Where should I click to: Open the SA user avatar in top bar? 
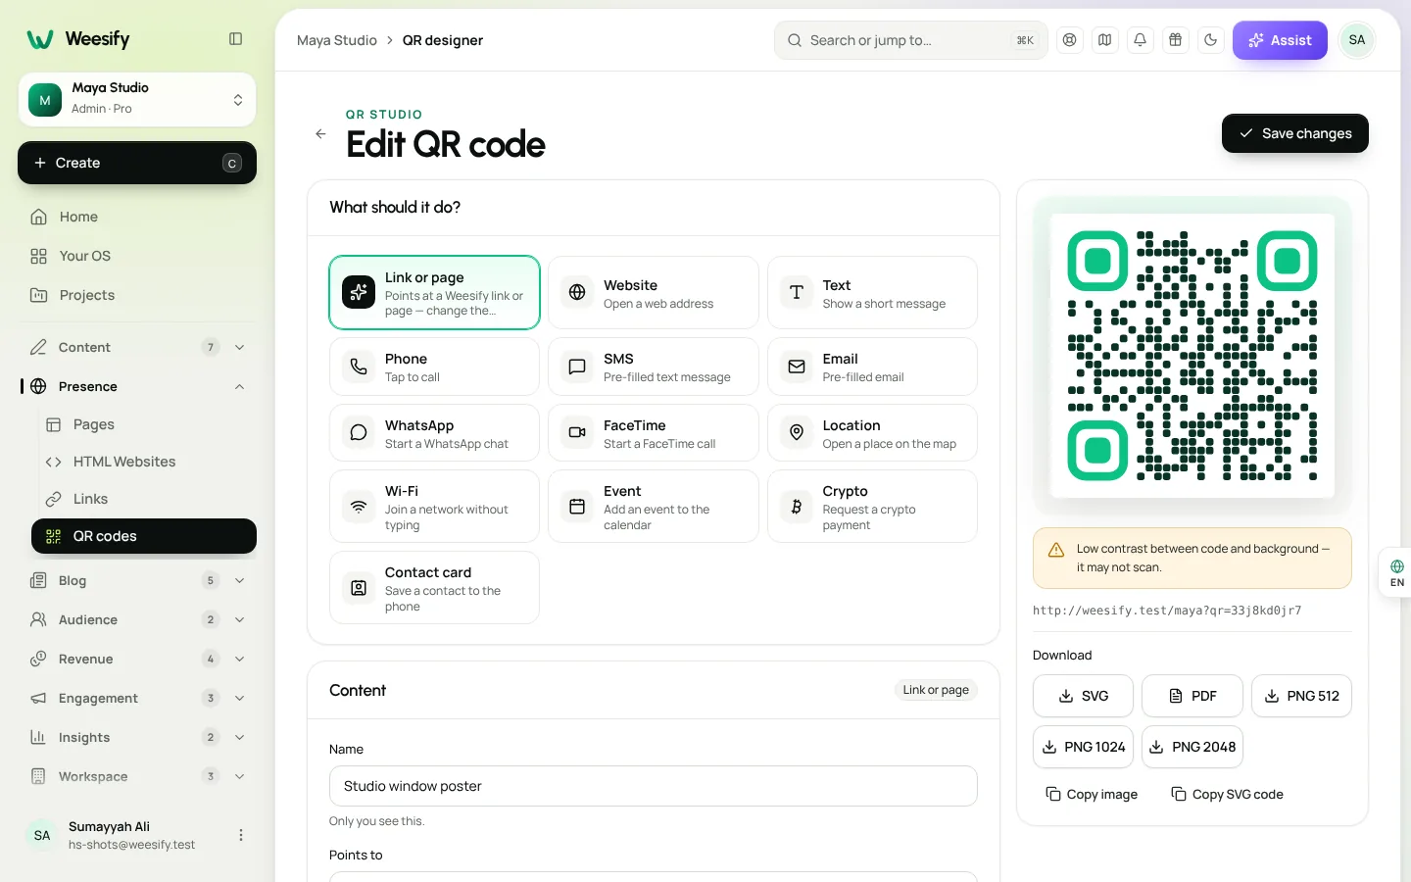tap(1357, 40)
